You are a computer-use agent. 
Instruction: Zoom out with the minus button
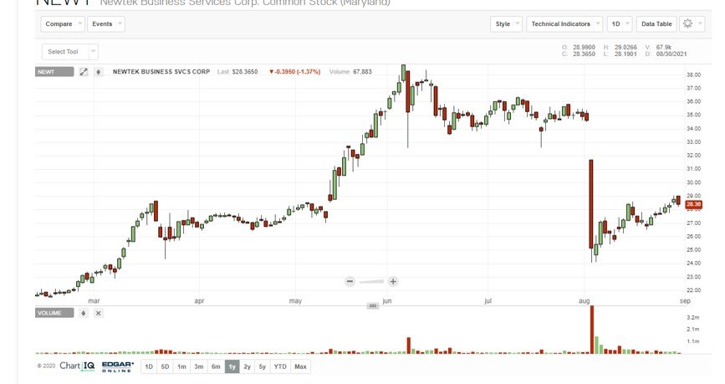(350, 282)
